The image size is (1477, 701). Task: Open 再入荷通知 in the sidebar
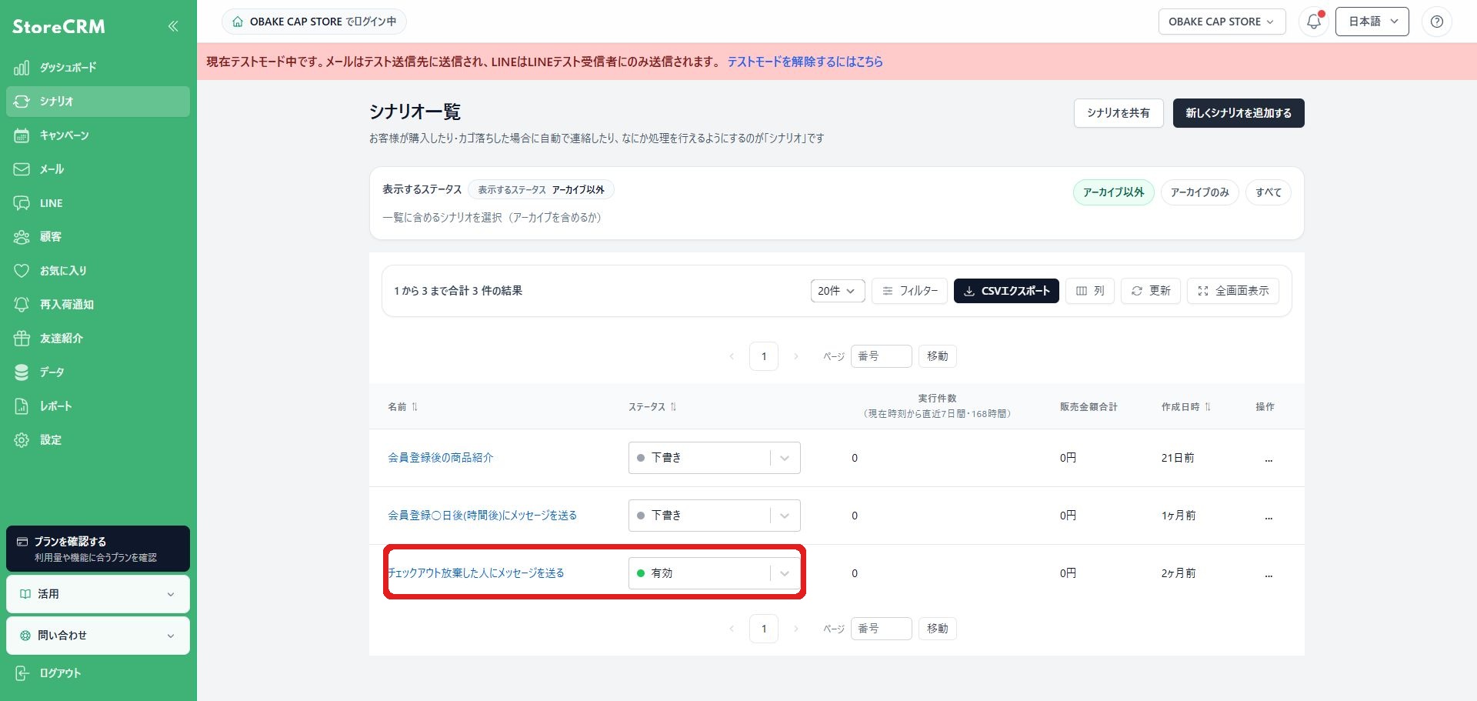click(98, 305)
